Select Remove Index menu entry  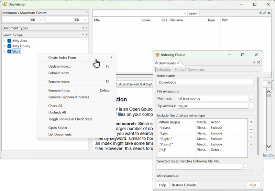[77, 91]
